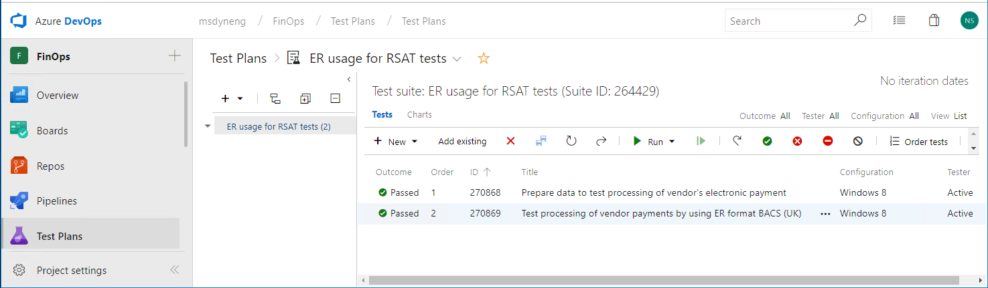Open the Run dropdown arrow
The image size is (988, 288).
click(672, 142)
